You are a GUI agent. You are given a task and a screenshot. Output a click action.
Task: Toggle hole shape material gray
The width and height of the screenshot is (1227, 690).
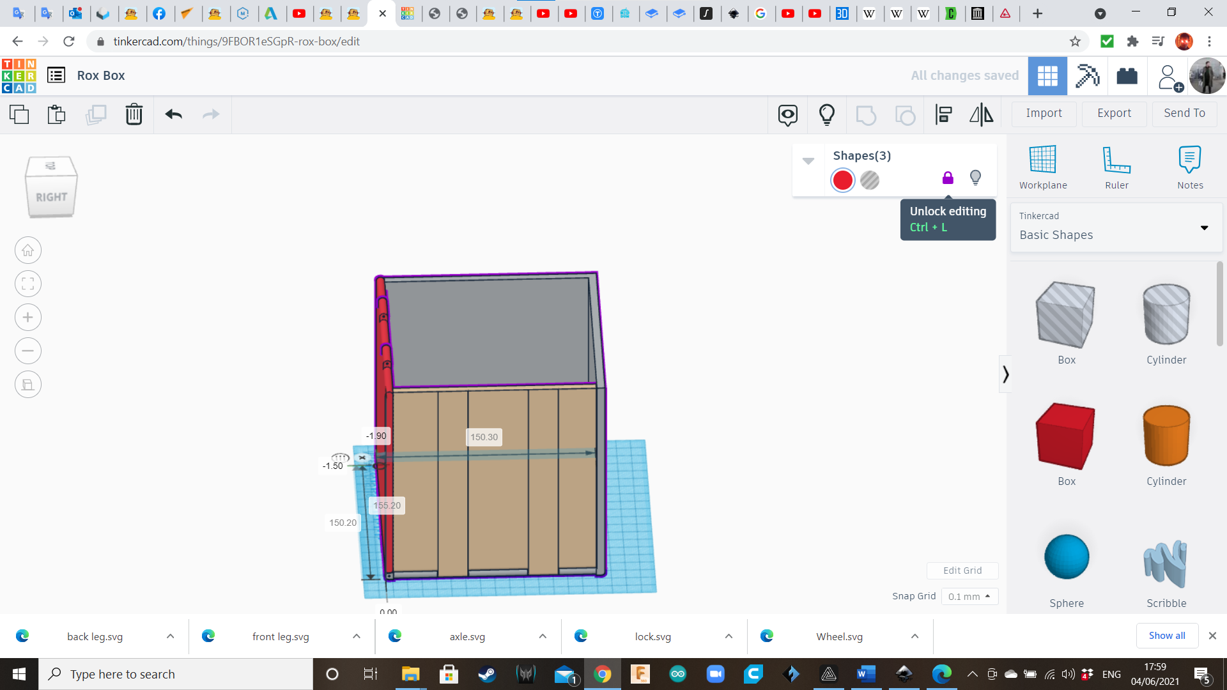[869, 180]
